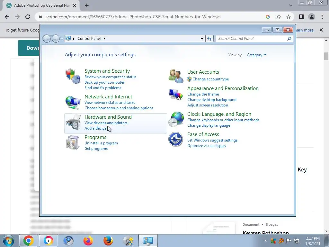Click View network status and tasks
Image resolution: width=329 pixels, height=247 pixels.
110,103
